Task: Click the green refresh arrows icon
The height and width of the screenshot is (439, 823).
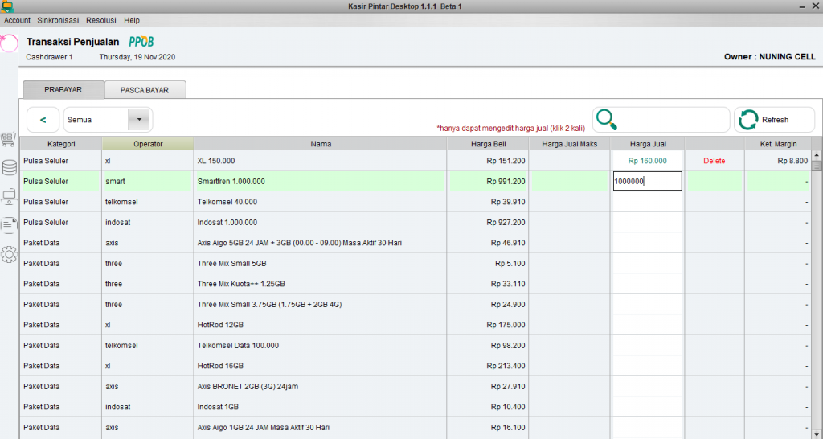Action: [748, 120]
